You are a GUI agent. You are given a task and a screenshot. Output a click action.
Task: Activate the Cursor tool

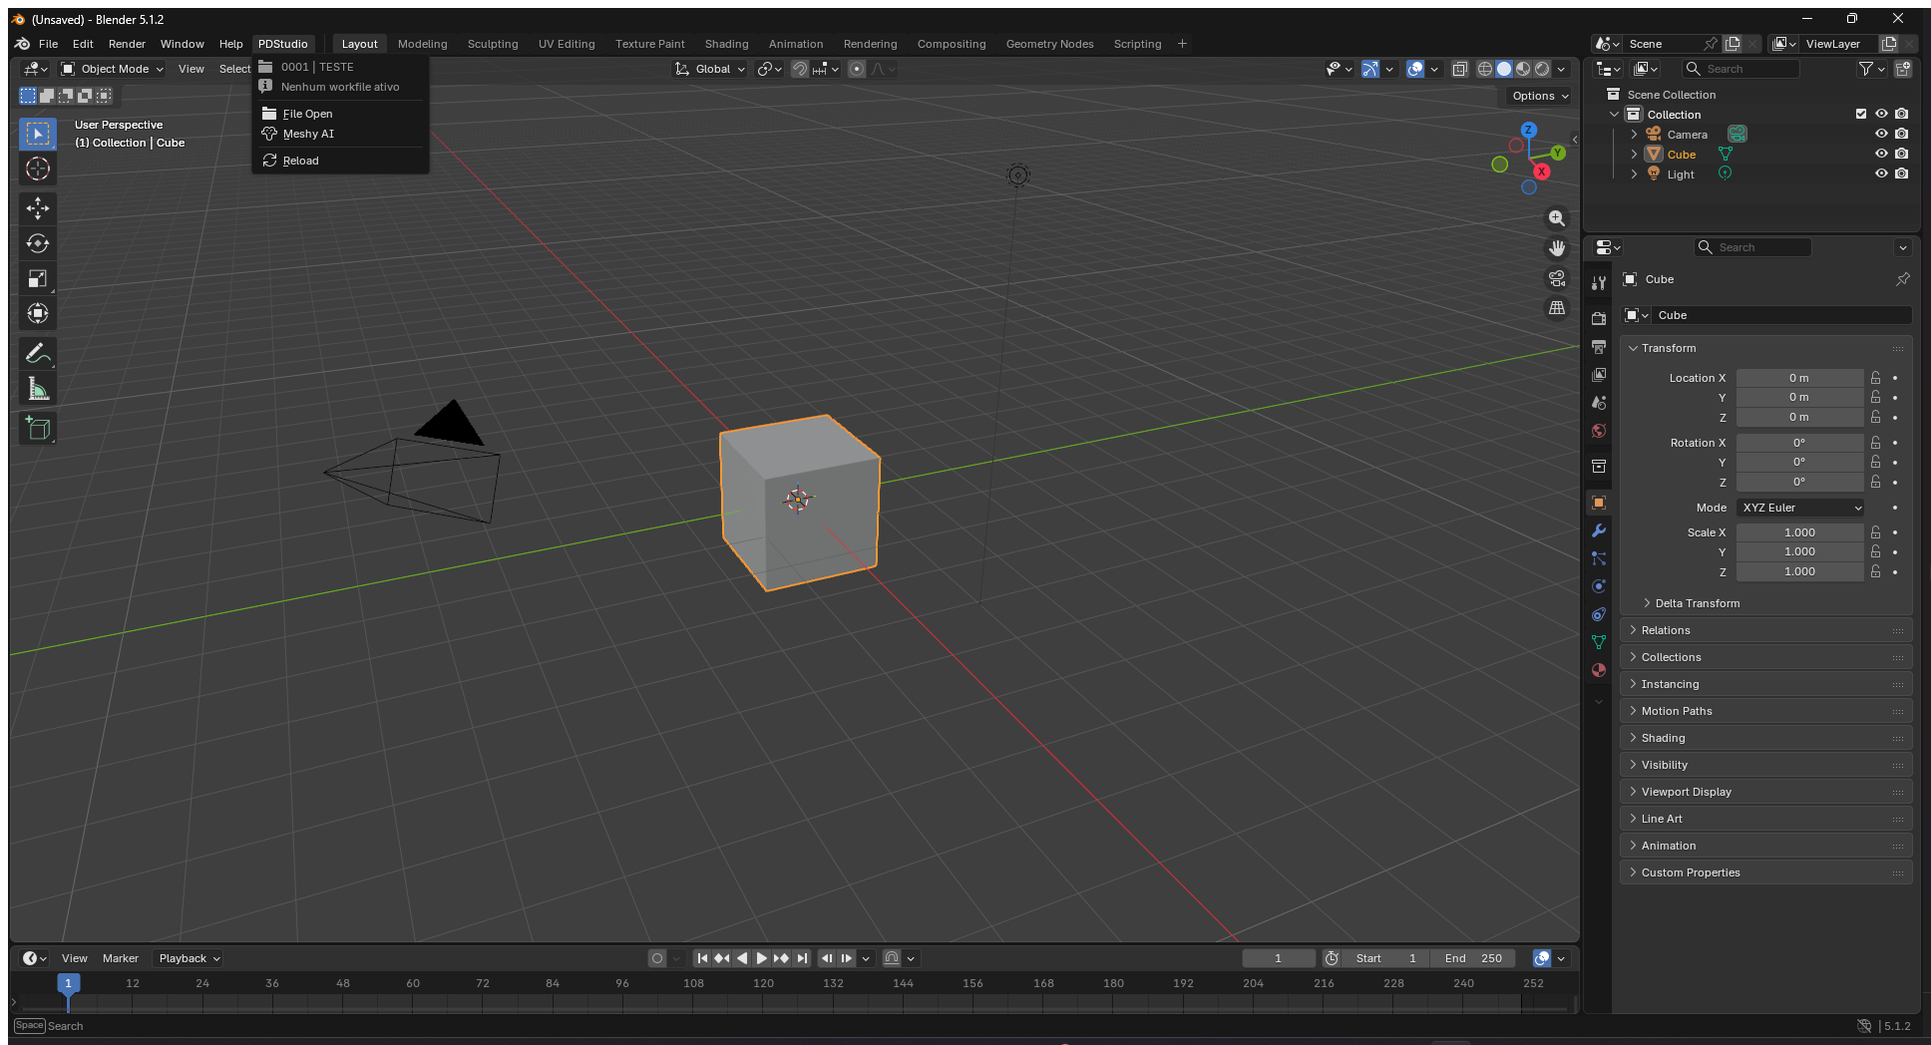click(38, 169)
